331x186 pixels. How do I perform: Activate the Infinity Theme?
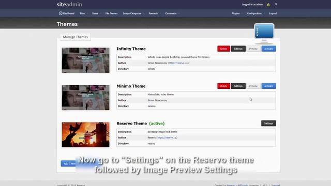[268, 49]
